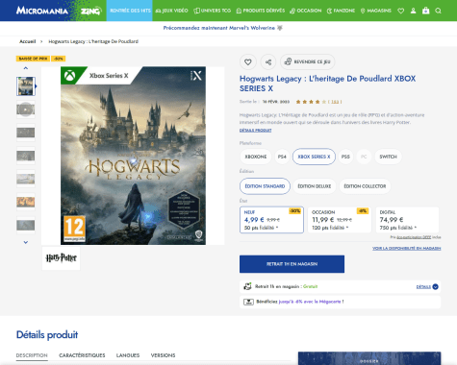
Task: Open the reviews count link
Action: [x=335, y=102]
